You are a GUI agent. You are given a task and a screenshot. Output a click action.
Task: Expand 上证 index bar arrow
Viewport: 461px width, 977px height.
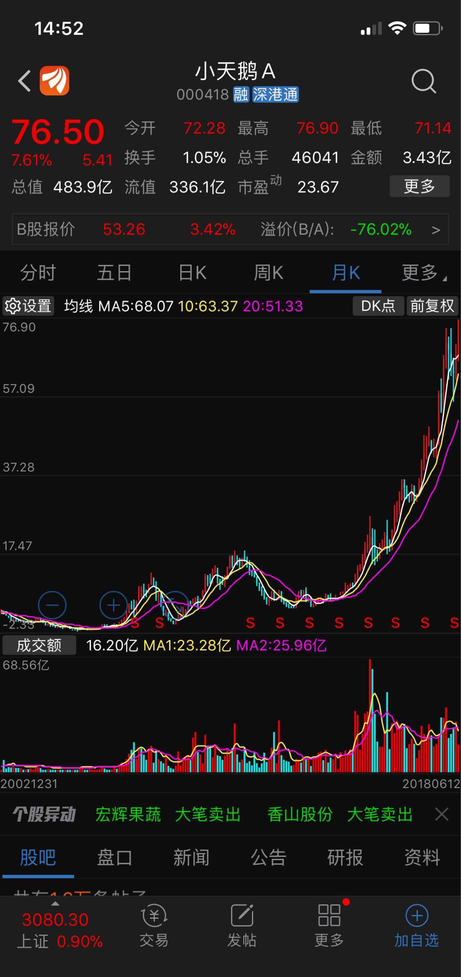(55, 904)
